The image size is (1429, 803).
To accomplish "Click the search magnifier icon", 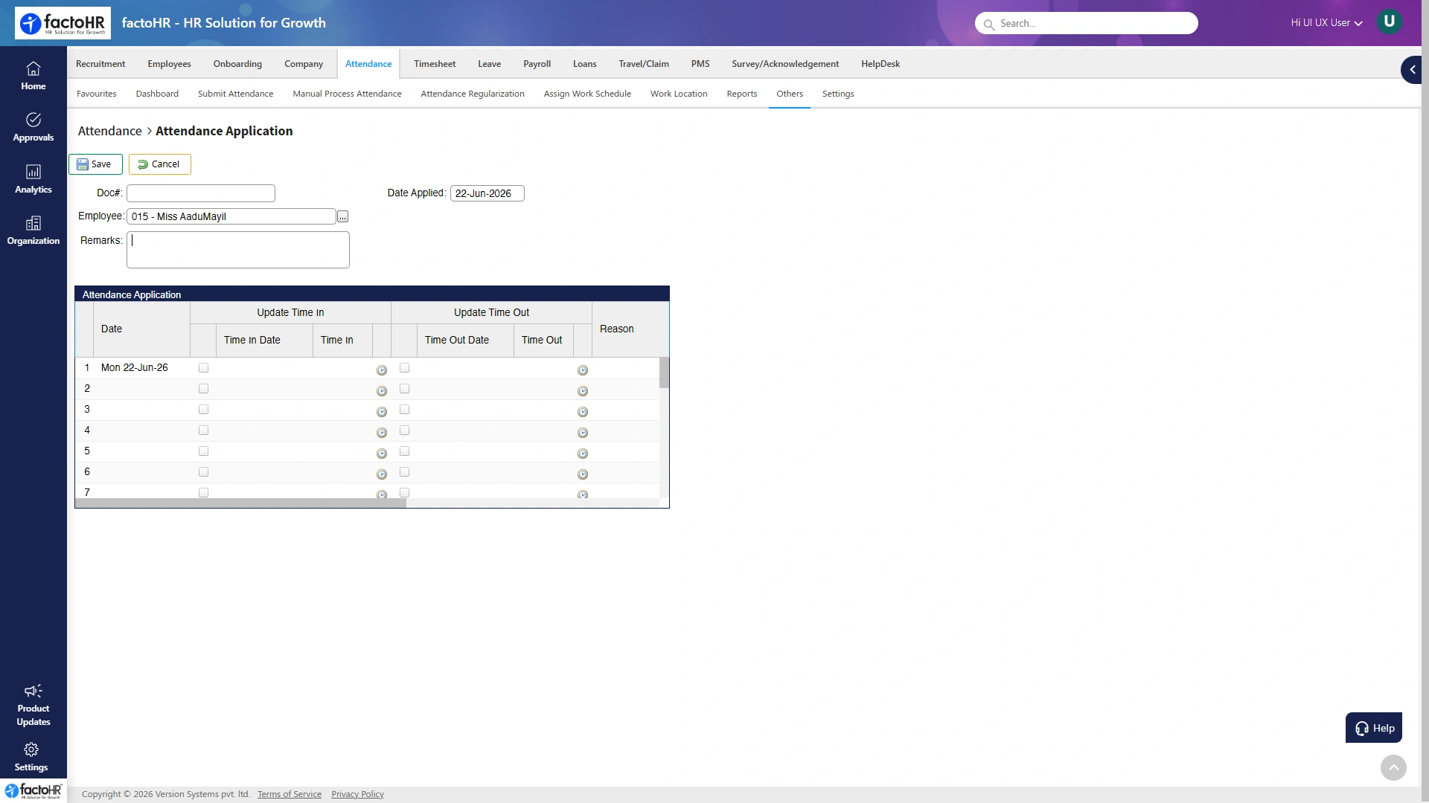I will click(x=988, y=25).
